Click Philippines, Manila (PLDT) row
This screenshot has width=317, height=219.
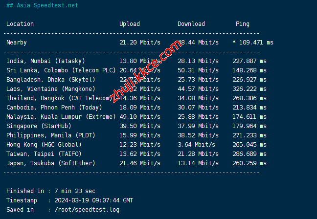(x=50, y=135)
